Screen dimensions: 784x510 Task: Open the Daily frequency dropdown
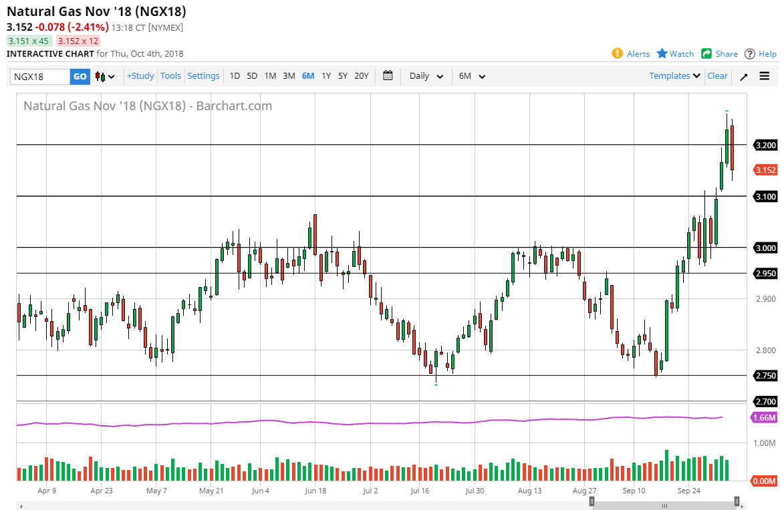point(426,75)
